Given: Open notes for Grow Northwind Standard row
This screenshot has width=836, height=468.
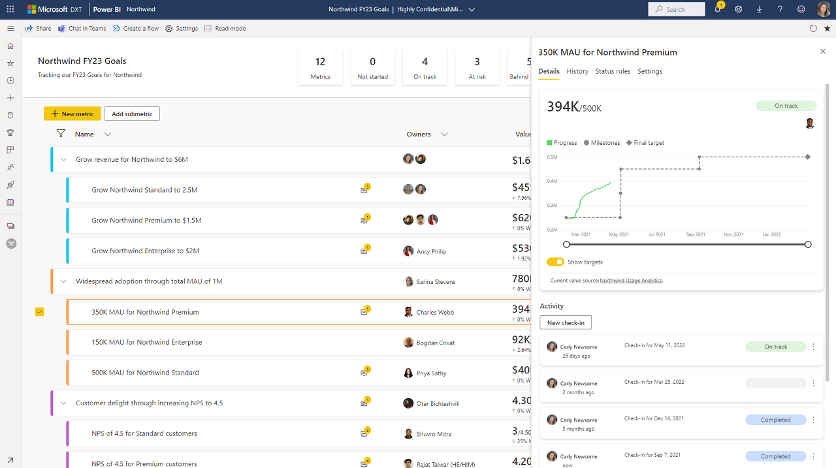Looking at the screenshot, I should click(x=365, y=189).
